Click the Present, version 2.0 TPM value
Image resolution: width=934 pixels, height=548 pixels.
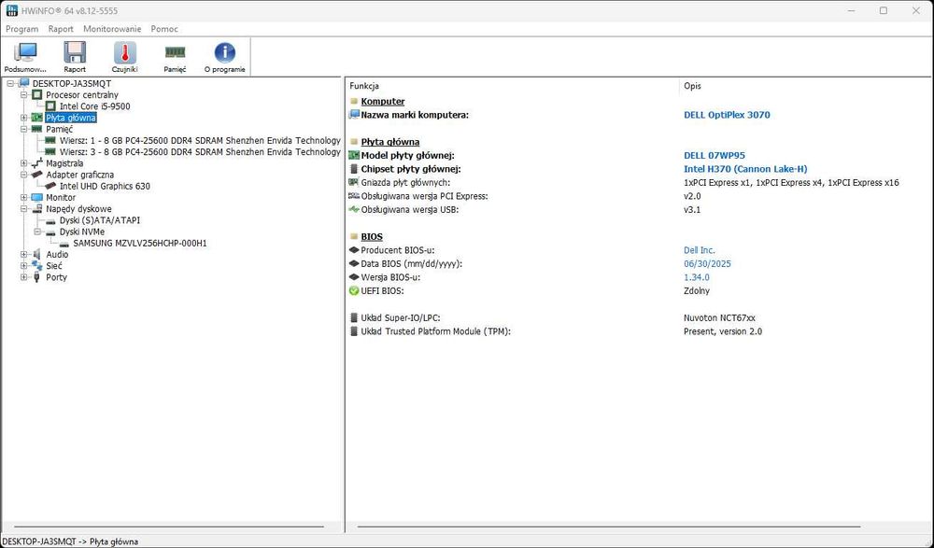tap(723, 331)
